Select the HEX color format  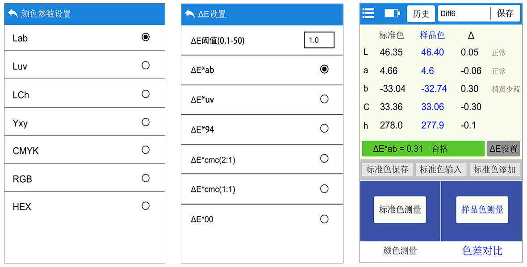(x=84, y=206)
